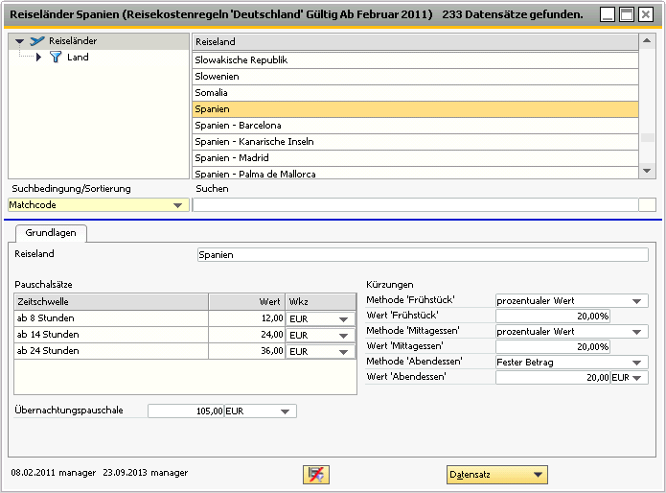Expand the Land tree node arrow
This screenshot has height=493, width=666.
(x=38, y=58)
